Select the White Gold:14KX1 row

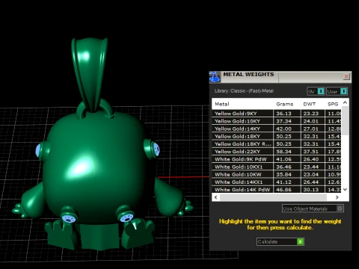coord(277,182)
